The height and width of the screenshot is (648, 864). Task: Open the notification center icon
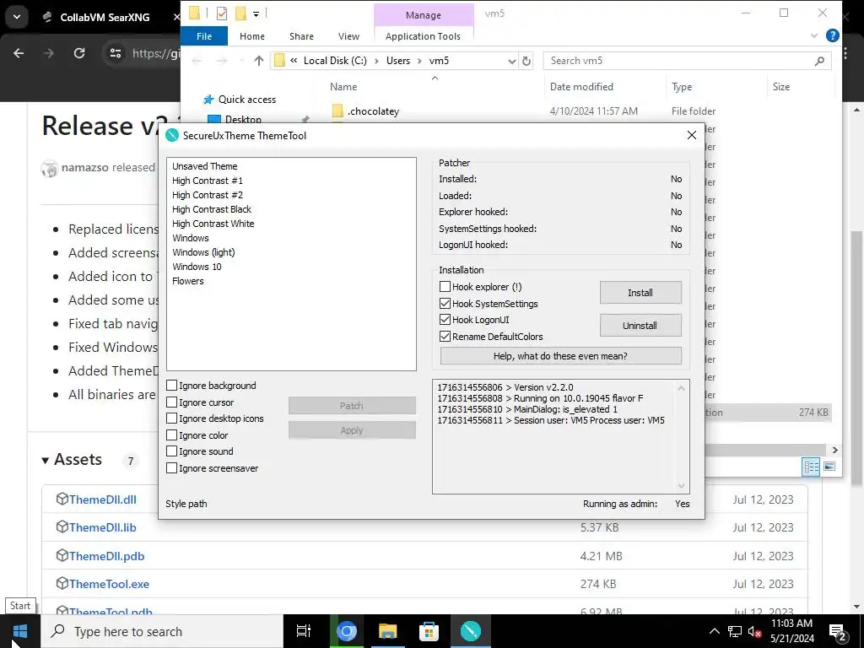point(838,632)
